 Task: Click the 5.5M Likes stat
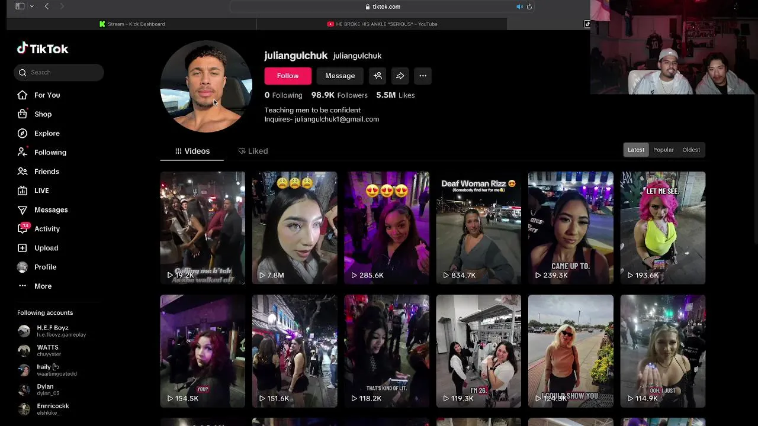pyautogui.click(x=395, y=95)
